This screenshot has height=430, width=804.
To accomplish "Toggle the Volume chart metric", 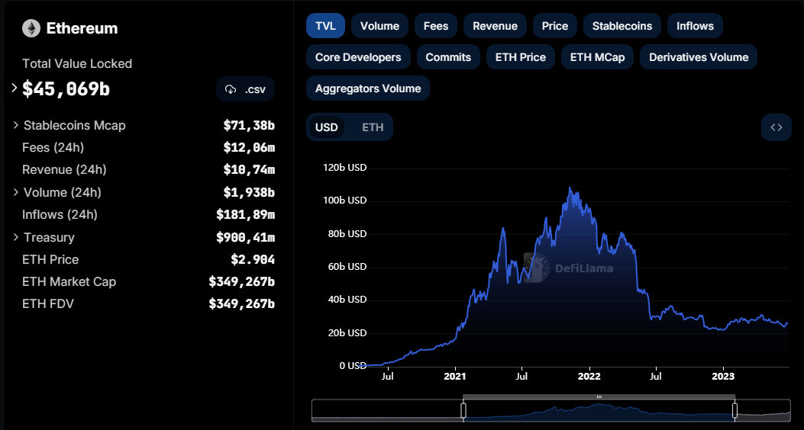I will pyautogui.click(x=380, y=26).
